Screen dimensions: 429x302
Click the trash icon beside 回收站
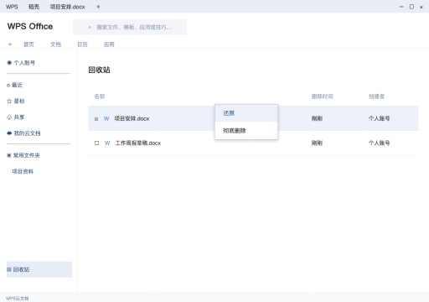point(9,269)
